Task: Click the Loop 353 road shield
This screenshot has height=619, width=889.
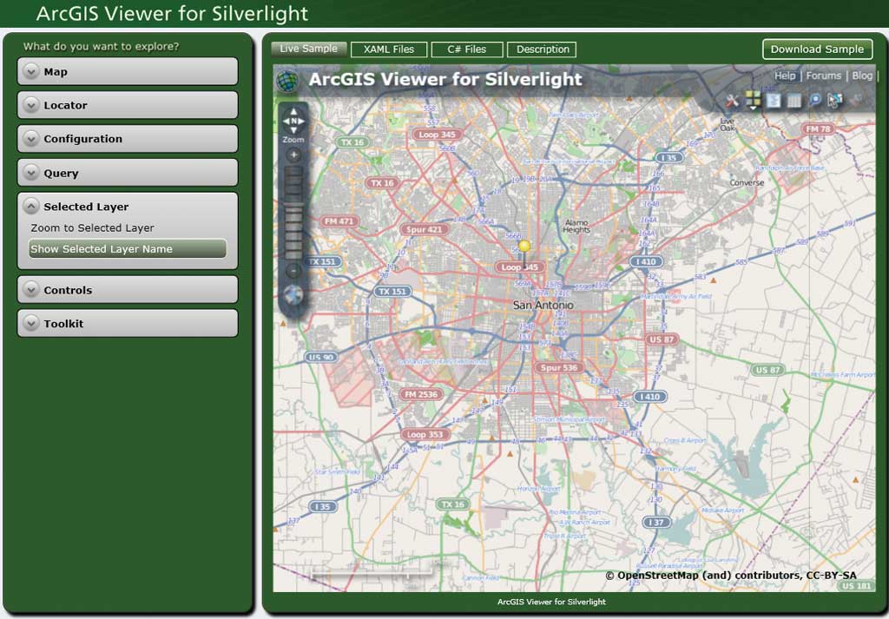Action: coord(425,434)
